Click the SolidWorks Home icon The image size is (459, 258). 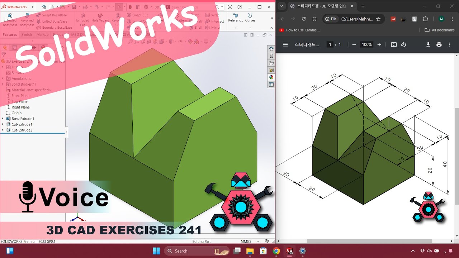pos(44,7)
